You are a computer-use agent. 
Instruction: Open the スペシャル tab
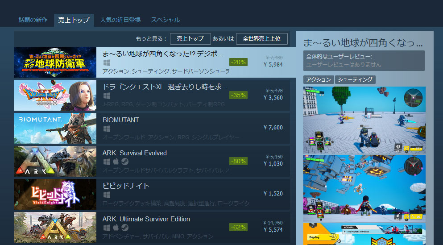click(165, 20)
